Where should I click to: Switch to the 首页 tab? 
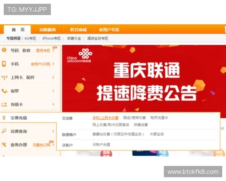(x=17, y=29)
